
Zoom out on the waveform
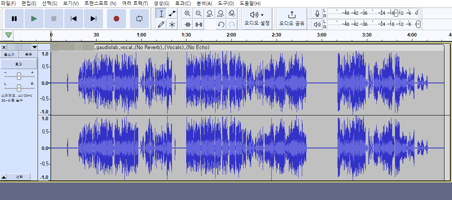pos(198,13)
